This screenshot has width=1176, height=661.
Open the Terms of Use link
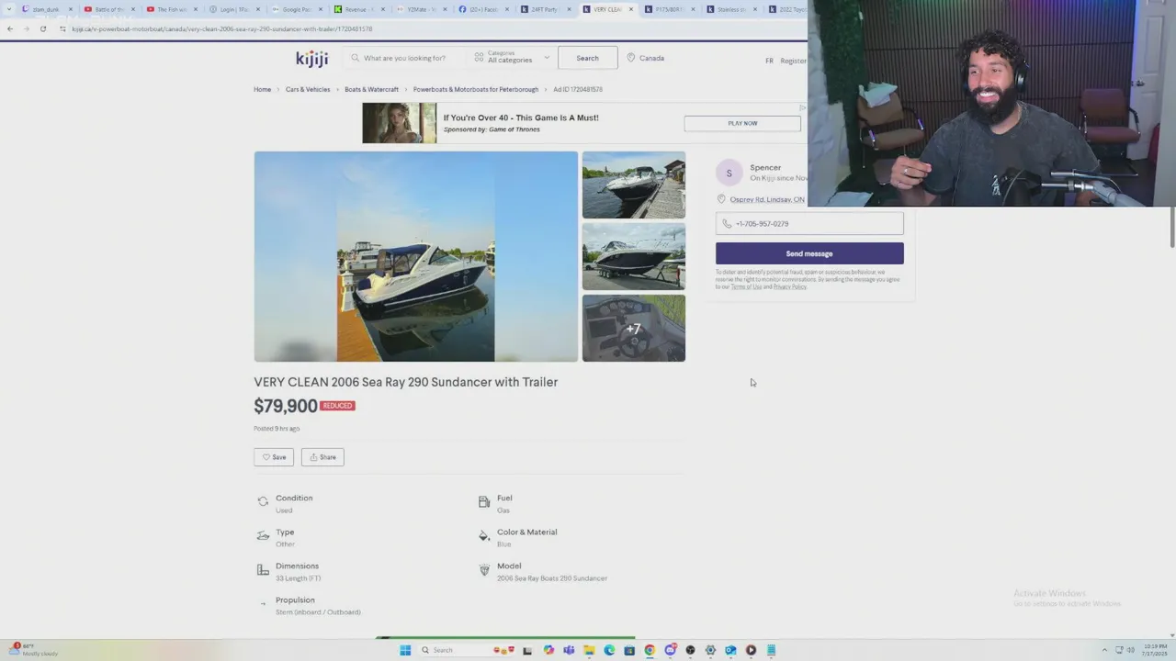pyautogui.click(x=746, y=286)
